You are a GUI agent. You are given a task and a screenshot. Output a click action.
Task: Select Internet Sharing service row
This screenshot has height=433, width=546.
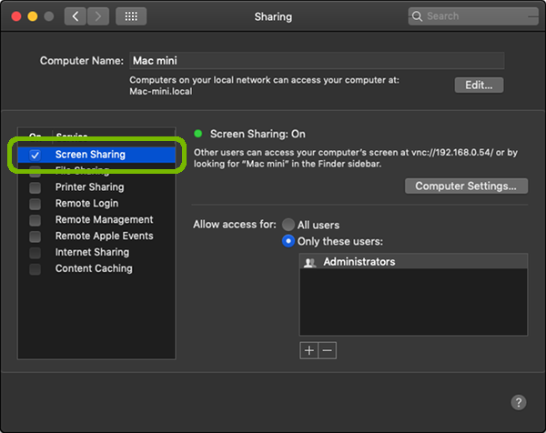[x=96, y=252]
